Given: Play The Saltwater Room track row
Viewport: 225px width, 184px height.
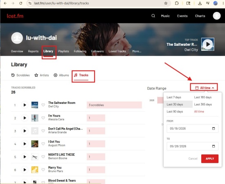Looking at the screenshot, I should point(25,105).
